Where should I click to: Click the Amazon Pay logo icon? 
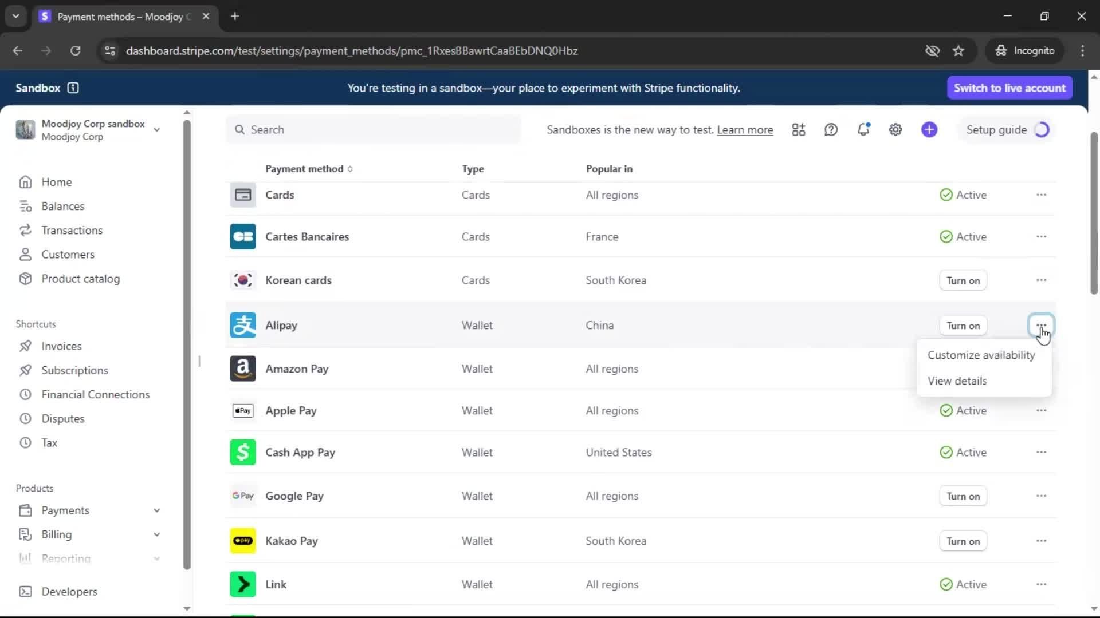click(243, 369)
